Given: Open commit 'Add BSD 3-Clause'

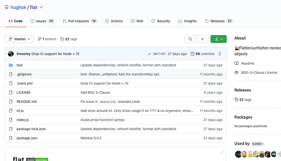Looking at the screenshot, I should click(95, 92).
